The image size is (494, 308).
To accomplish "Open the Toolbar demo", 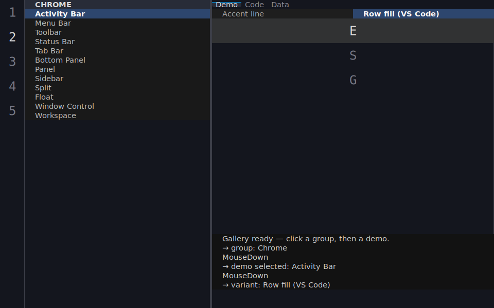I will click(x=117, y=32).
